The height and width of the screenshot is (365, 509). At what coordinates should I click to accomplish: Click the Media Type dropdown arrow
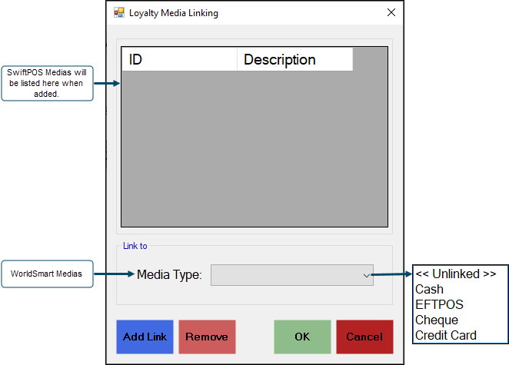[367, 275]
